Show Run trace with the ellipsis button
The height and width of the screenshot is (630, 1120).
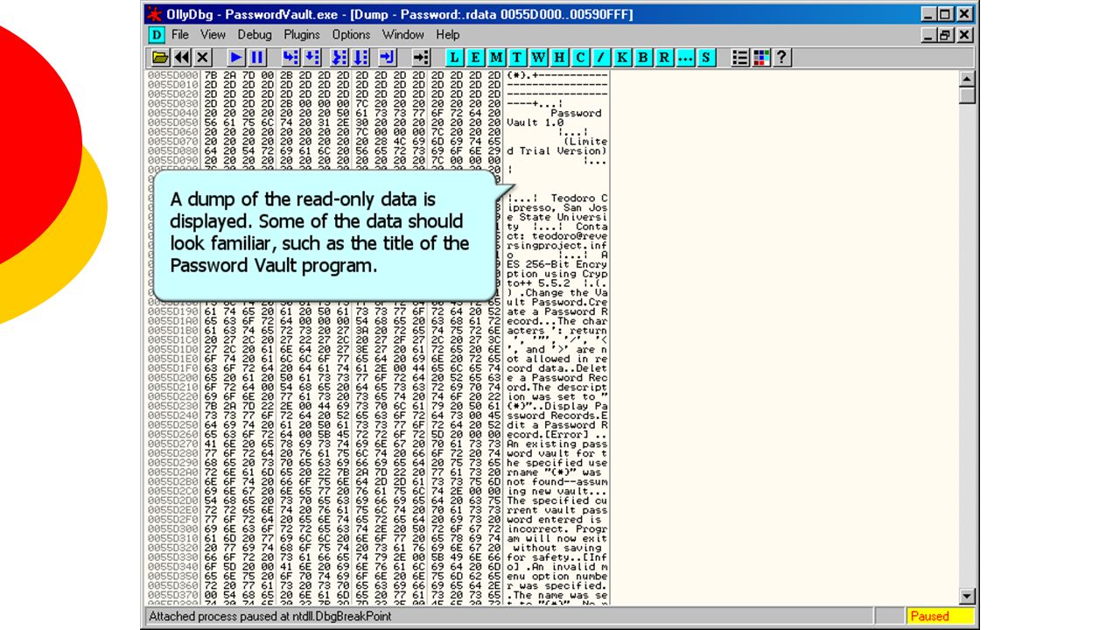(685, 58)
